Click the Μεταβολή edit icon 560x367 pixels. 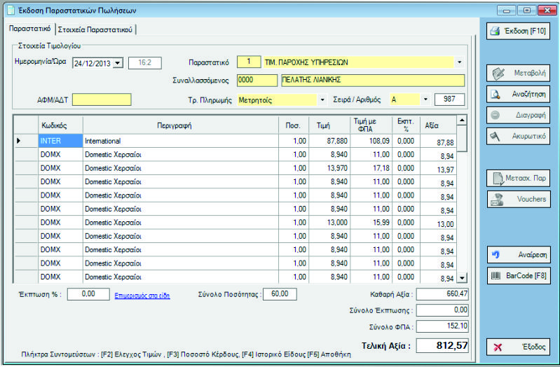[x=497, y=74]
